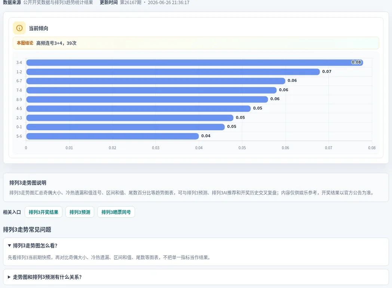Click the 数据来源 label at top
392x288 pixels.
pyautogui.click(x=12, y=3)
